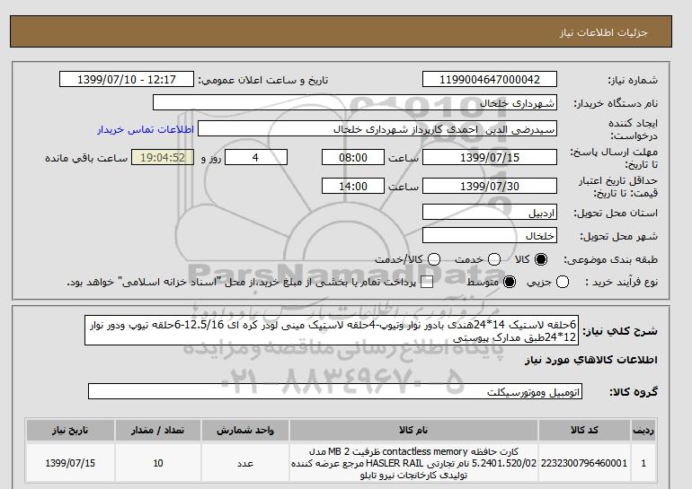Click the unit cell عدد
The image size is (692, 489).
point(245,463)
